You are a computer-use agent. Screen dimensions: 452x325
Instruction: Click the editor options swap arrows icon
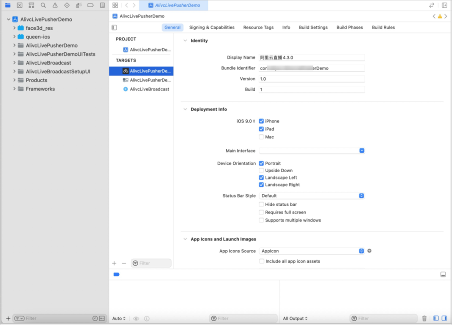click(432, 5)
